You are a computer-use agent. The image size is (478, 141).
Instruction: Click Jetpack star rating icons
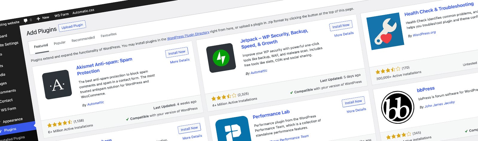(224, 97)
